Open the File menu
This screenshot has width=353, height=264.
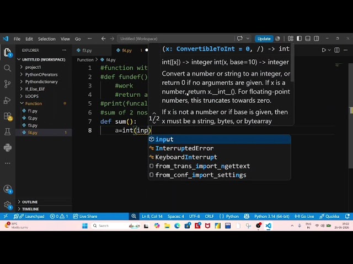pos(17,39)
